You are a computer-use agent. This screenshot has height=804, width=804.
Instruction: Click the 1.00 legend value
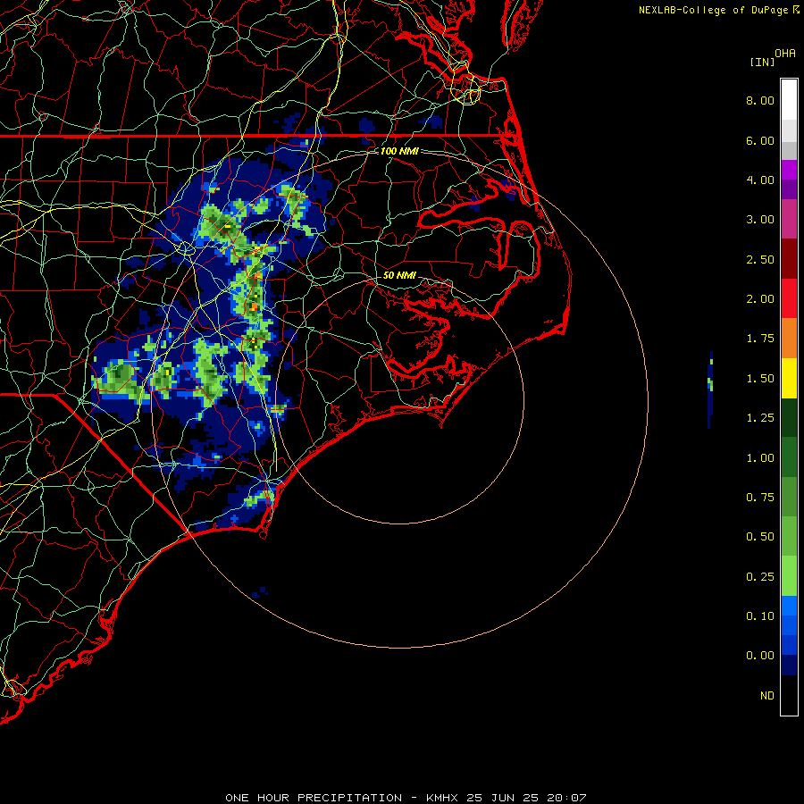point(760,458)
